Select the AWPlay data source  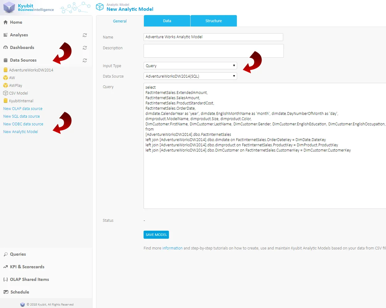(x=15, y=85)
